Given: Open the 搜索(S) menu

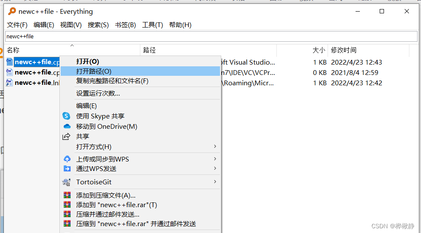Looking at the screenshot, I should pyautogui.click(x=98, y=25).
